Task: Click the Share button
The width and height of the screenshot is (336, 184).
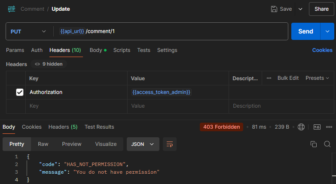Action: coord(321,9)
